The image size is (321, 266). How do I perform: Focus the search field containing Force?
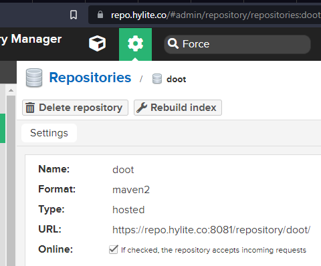[x=237, y=44]
